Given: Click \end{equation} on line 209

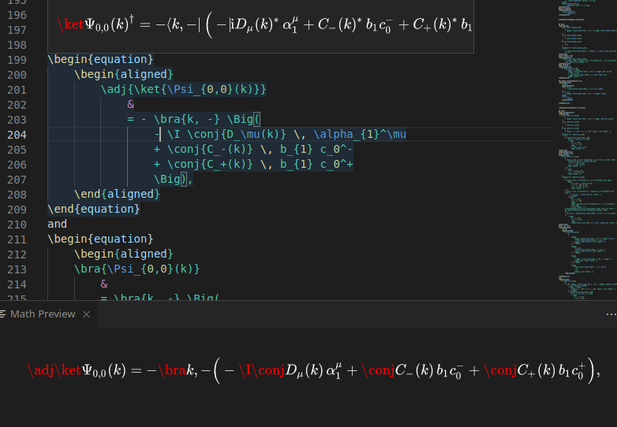Looking at the screenshot, I should click(94, 209).
